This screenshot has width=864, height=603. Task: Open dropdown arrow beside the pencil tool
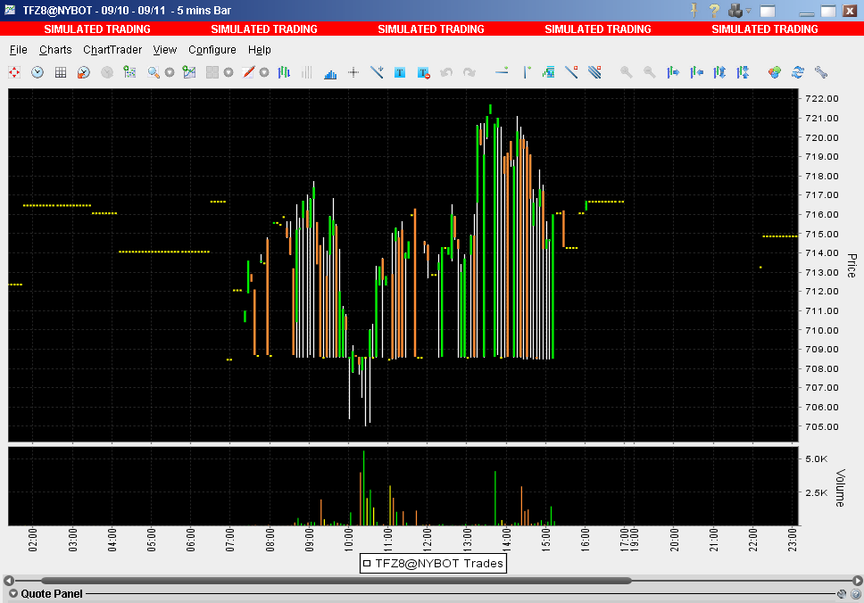point(264,72)
